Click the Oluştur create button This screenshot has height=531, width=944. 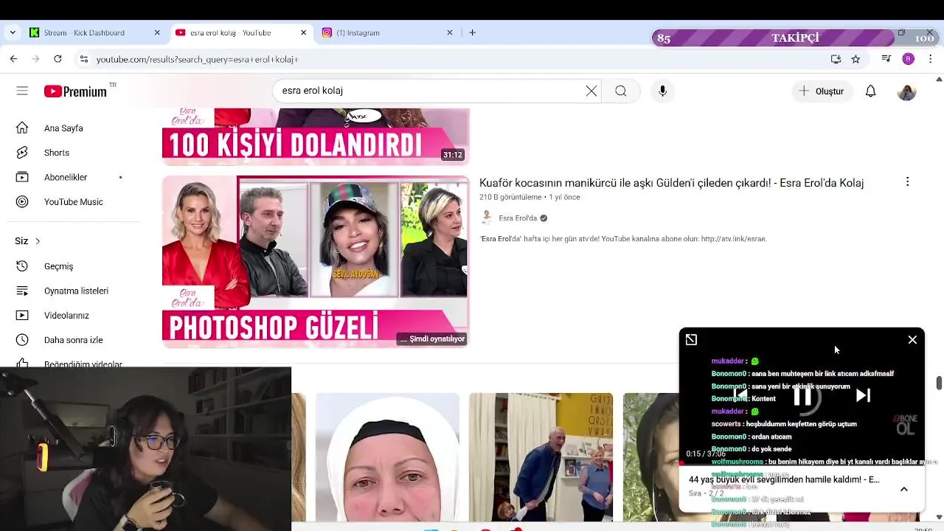point(822,91)
